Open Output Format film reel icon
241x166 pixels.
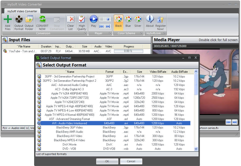tap(19, 19)
